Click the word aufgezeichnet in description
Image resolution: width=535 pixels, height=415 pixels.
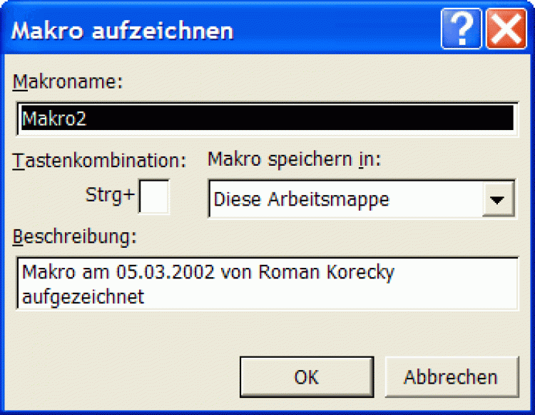pyautogui.click(x=83, y=296)
